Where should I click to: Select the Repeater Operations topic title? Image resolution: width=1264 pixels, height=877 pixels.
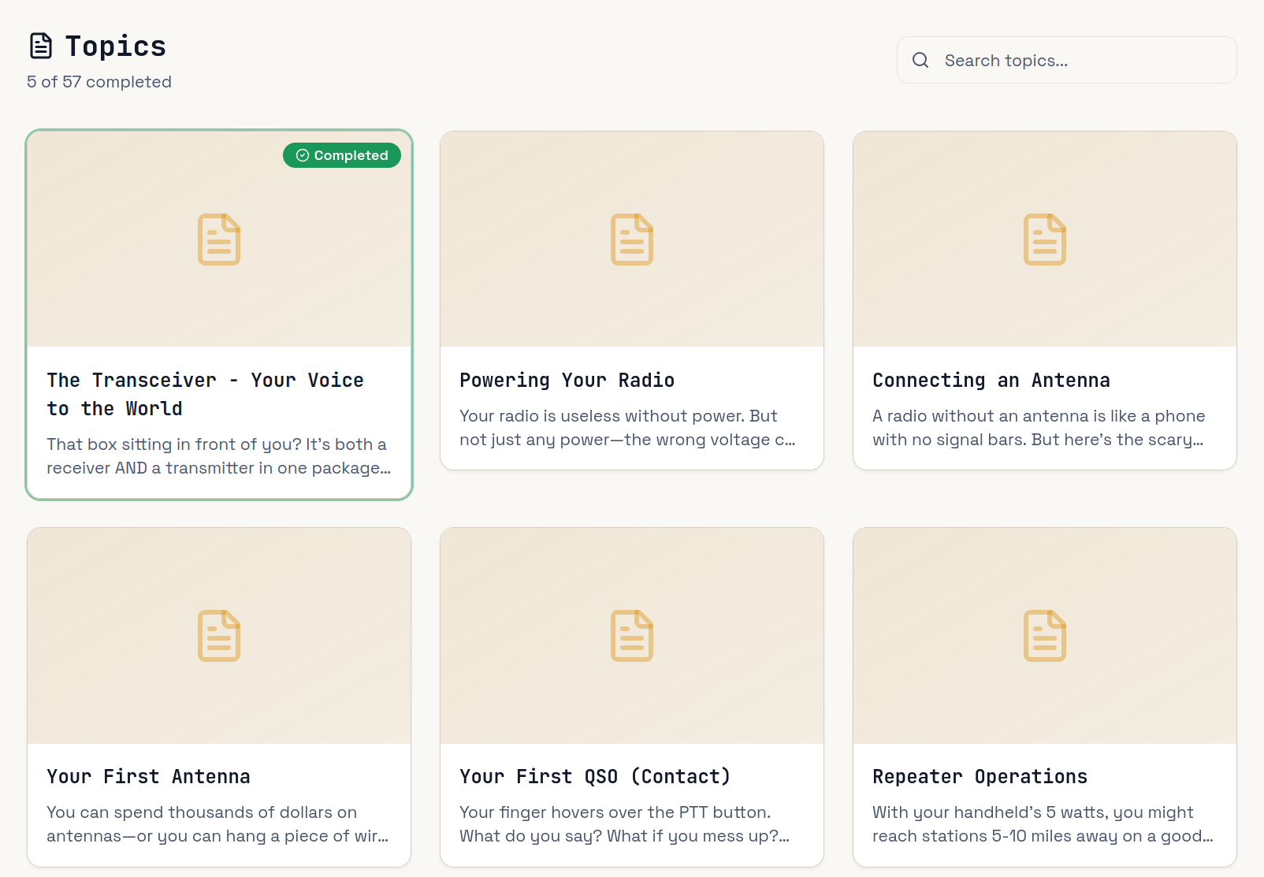click(x=980, y=776)
